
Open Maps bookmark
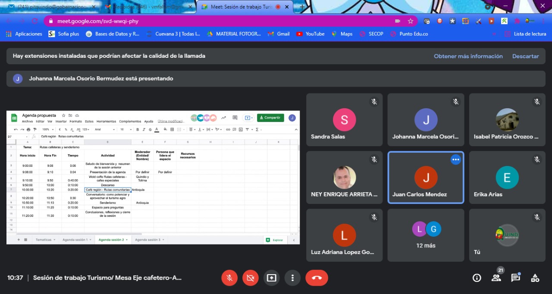tap(342, 34)
